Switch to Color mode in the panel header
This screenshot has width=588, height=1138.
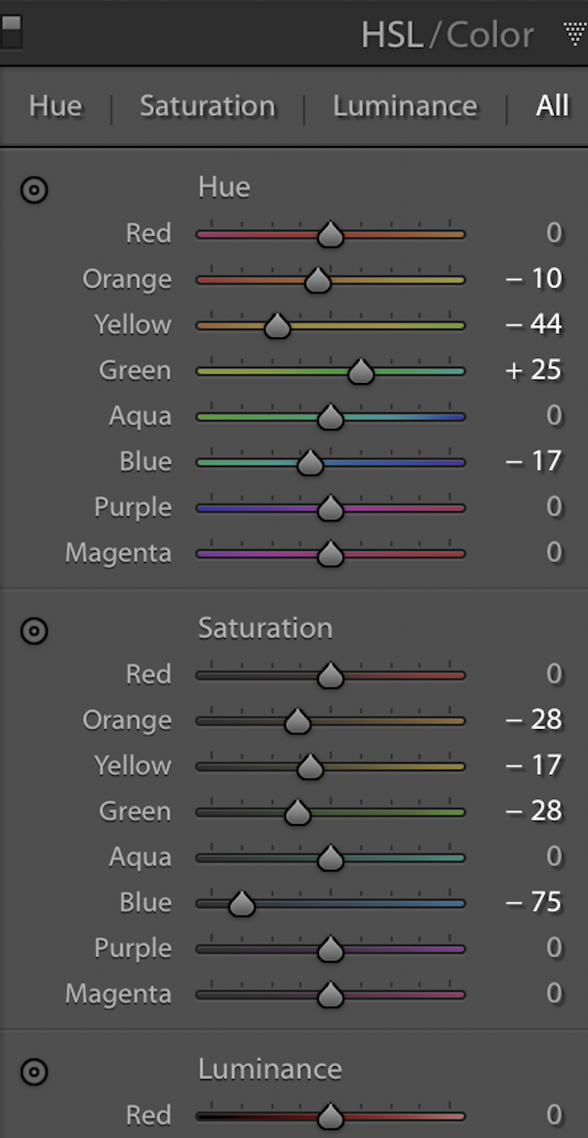(x=490, y=35)
